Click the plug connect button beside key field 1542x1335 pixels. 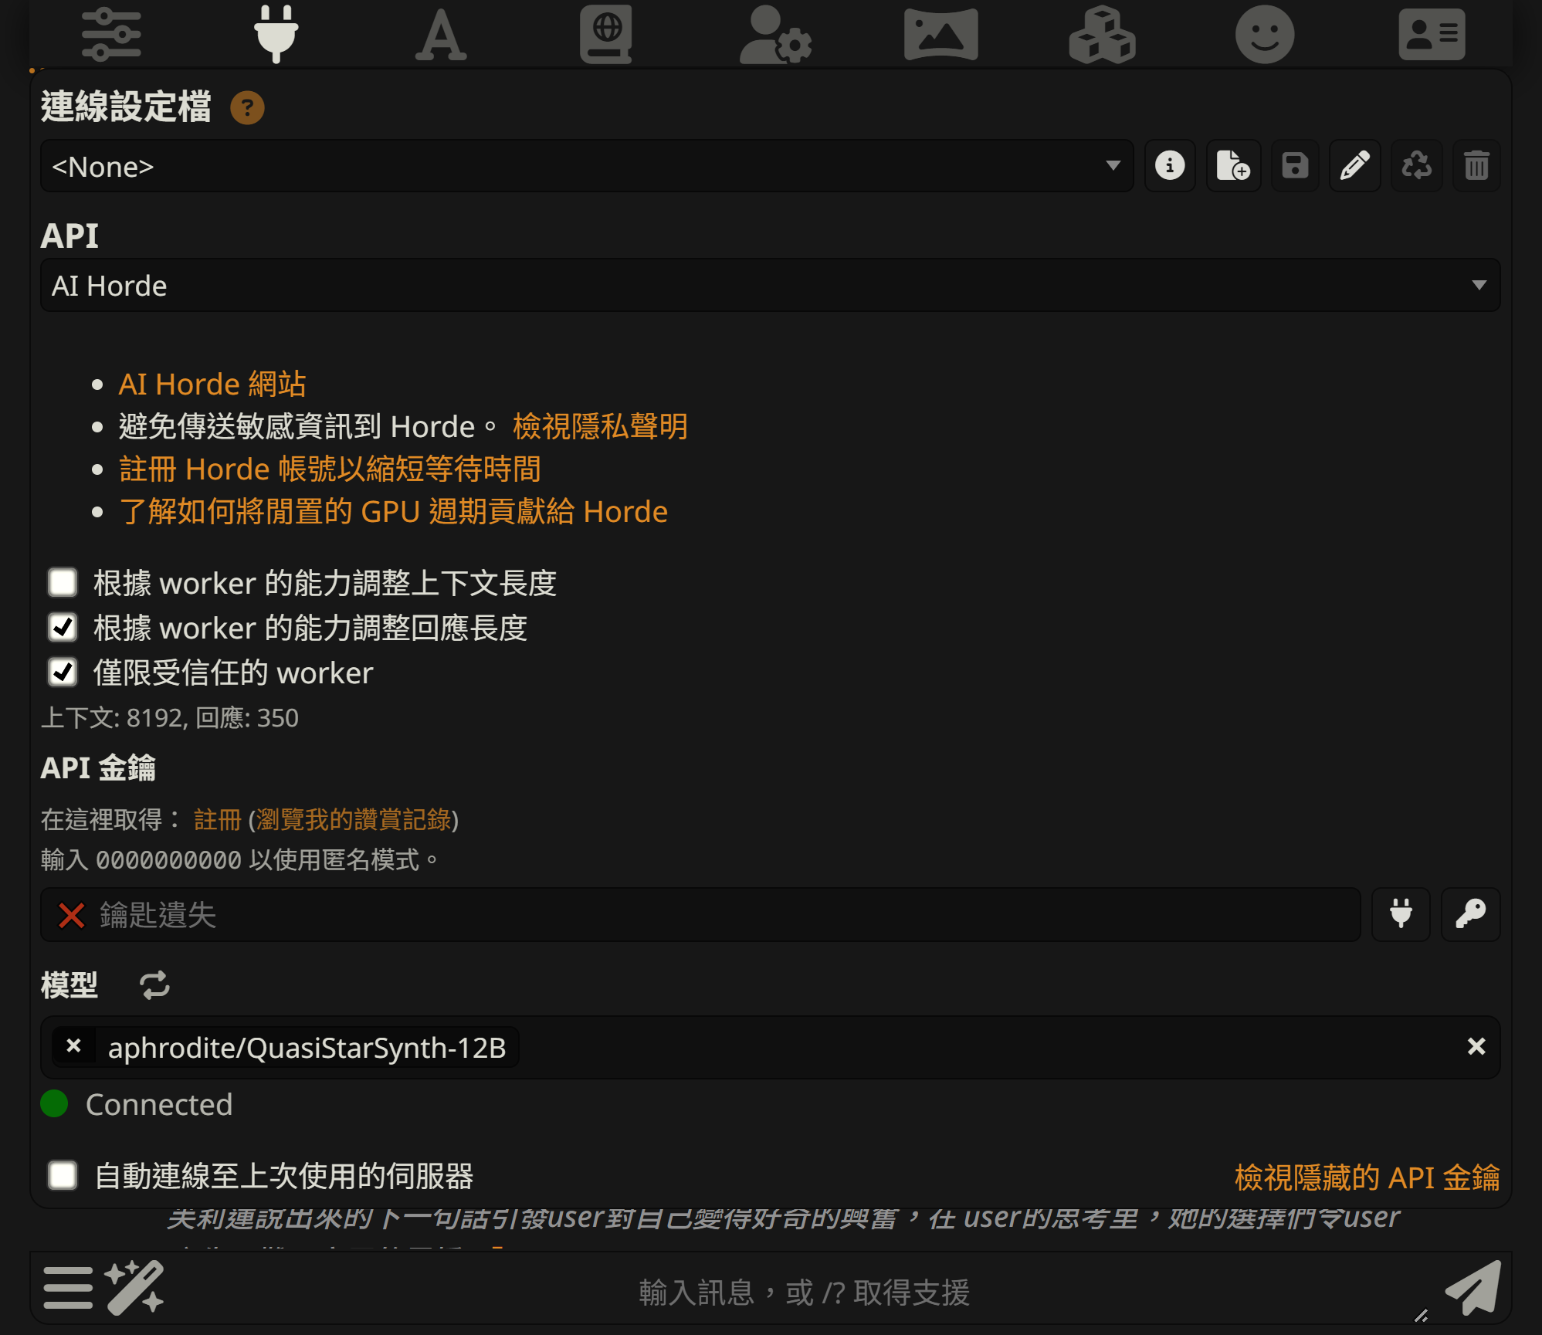point(1401,914)
